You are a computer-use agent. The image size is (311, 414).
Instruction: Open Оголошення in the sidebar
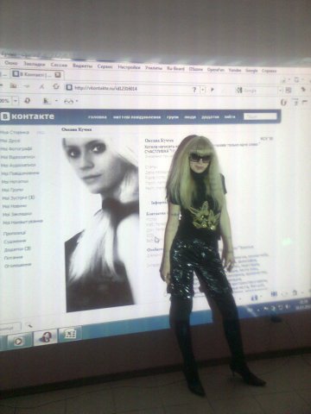tap(18, 265)
